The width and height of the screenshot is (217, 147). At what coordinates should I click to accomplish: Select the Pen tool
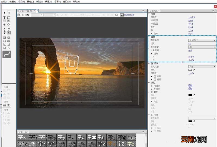click(4, 29)
